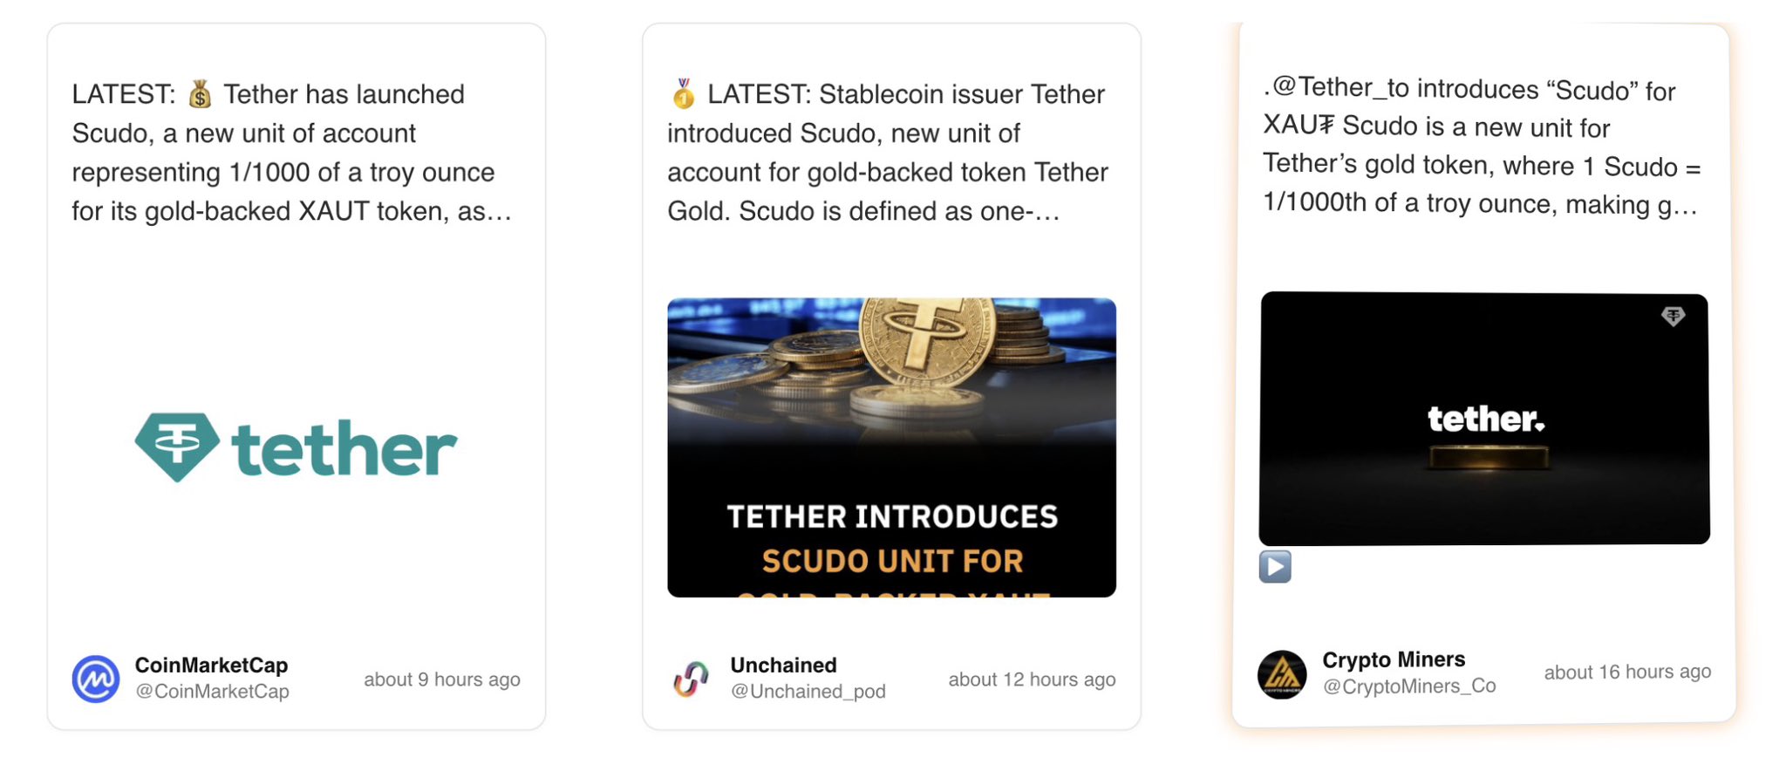The height and width of the screenshot is (778, 1786).
Task: Click the "about 12 hours ago" timestamp
Action: click(x=1032, y=679)
